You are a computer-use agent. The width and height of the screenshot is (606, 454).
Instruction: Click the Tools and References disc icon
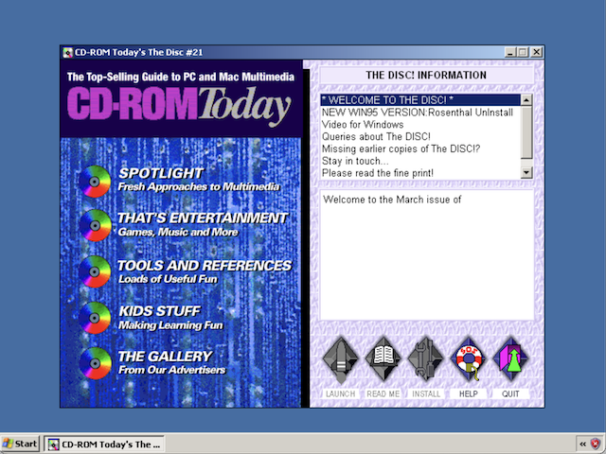pos(95,271)
